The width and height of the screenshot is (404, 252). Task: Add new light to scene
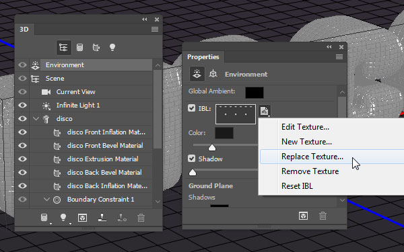pyautogui.click(x=63, y=218)
